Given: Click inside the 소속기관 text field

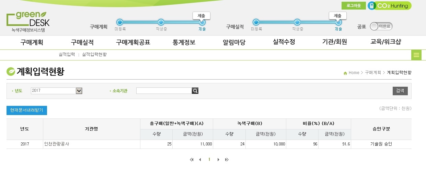Looking at the screenshot, I should pyautogui.click(x=164, y=91).
